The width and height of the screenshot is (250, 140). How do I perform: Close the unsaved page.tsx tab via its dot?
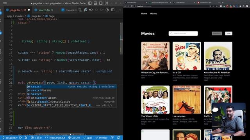(x=29, y=10)
